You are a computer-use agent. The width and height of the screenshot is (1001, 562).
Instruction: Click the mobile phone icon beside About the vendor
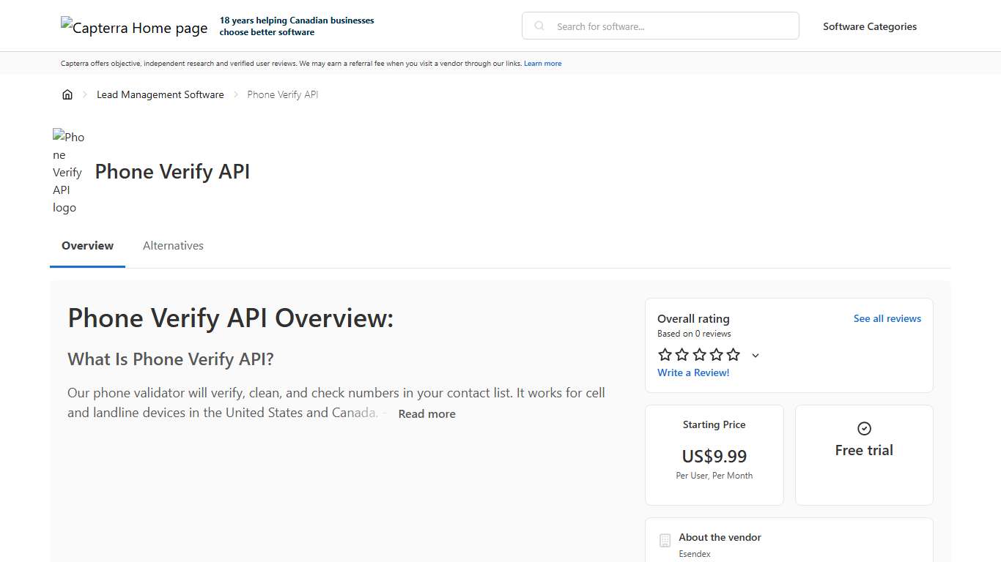665,540
